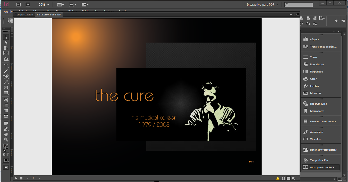Enable preview document mode in SWF preview
Screen dimensions: 348x182
(x=294, y=178)
